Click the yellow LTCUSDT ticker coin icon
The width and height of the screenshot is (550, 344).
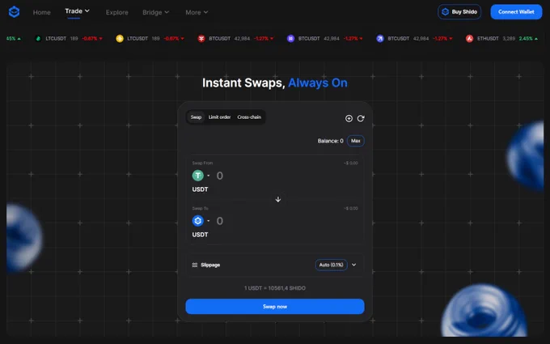tap(120, 39)
